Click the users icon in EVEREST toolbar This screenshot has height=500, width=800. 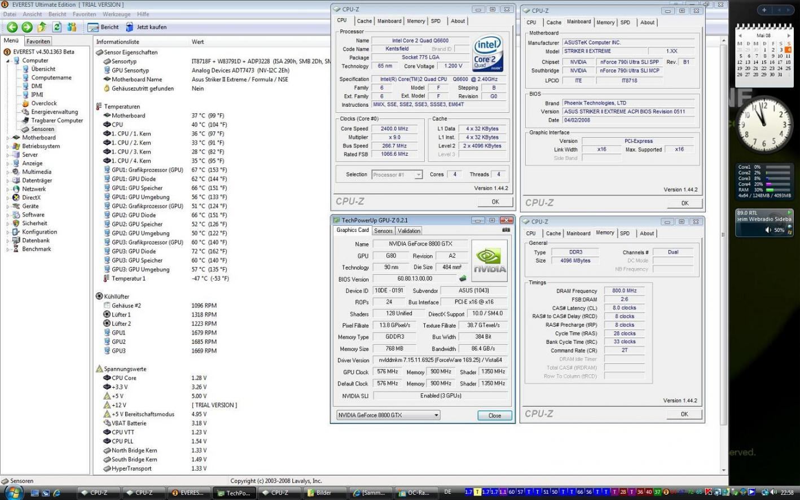pos(72,27)
